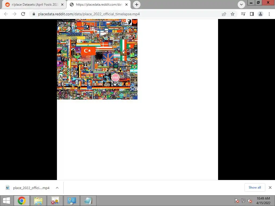Click Show all downloads
Viewport: 275px width, 206px height.
tap(255, 187)
